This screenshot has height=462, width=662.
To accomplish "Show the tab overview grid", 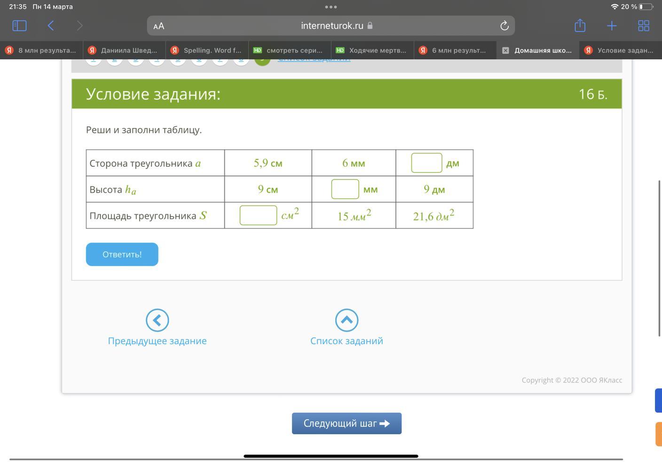I will 643,25.
